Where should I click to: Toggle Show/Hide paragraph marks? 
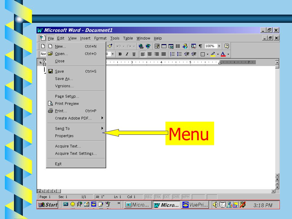pos(200,46)
